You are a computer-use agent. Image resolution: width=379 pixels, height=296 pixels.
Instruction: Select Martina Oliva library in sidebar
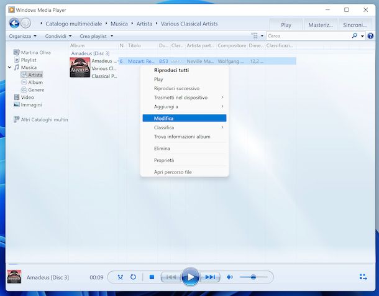click(32, 52)
